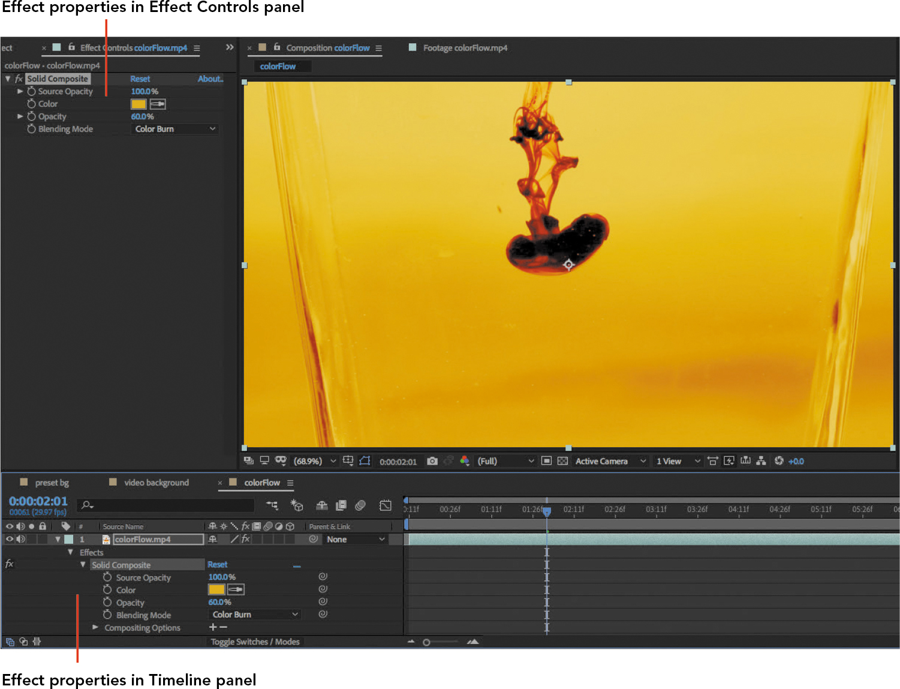Hide the colorFlow.mp4 layer video eye
The width and height of the screenshot is (900, 689).
pyautogui.click(x=9, y=539)
